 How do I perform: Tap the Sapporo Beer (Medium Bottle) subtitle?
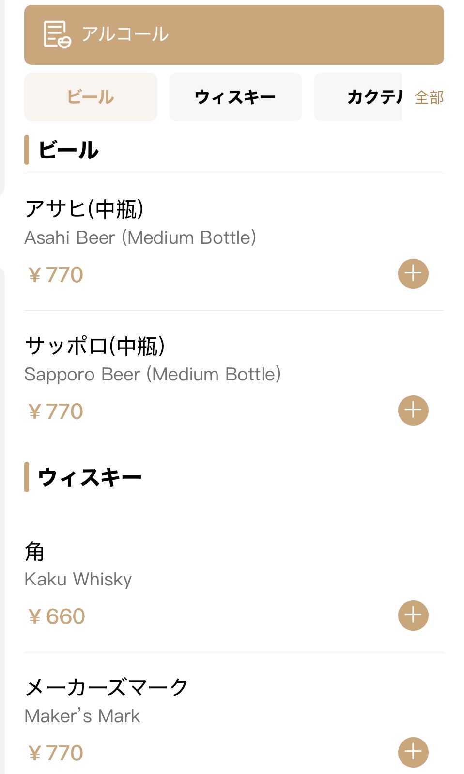pyautogui.click(x=153, y=375)
